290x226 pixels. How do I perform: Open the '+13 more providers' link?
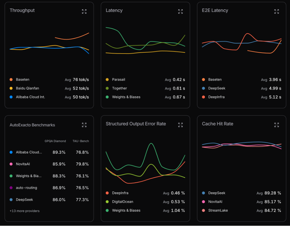pyautogui.click(x=24, y=211)
